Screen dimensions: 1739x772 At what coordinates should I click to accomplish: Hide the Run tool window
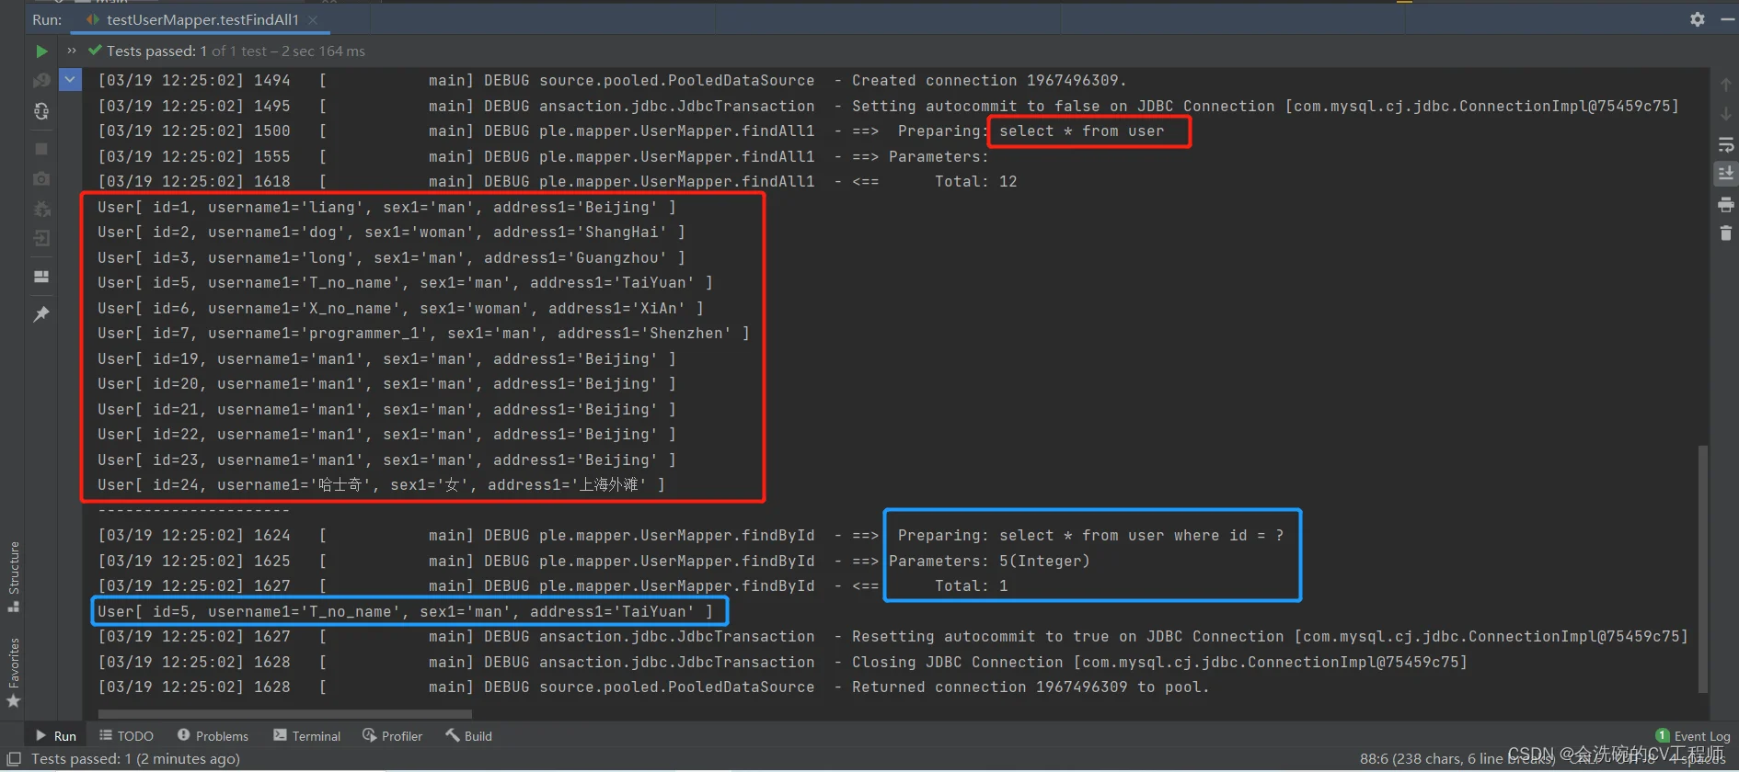(1727, 19)
